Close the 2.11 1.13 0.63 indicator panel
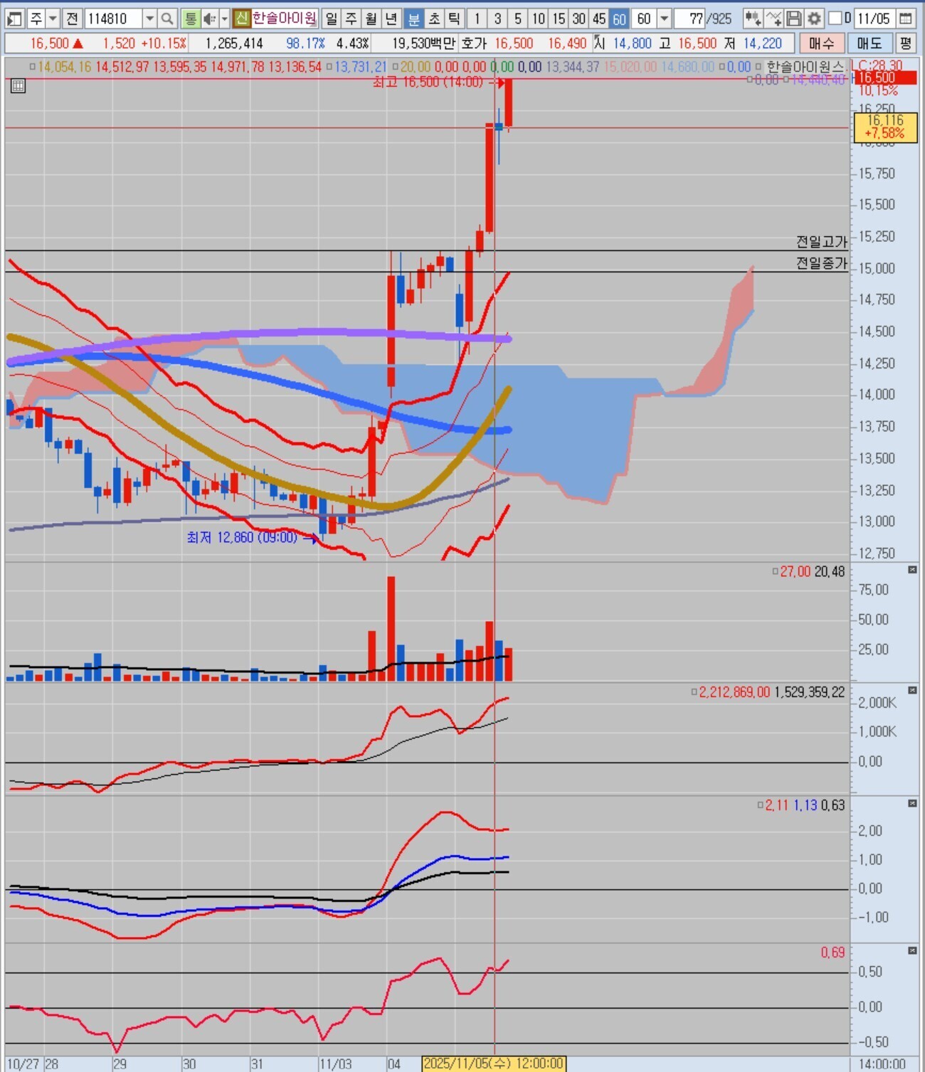Viewport: 925px width, 1072px height. click(912, 803)
